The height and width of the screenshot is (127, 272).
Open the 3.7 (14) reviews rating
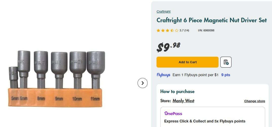coord(184,31)
